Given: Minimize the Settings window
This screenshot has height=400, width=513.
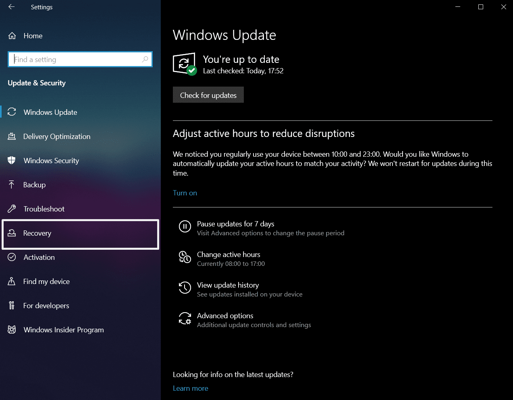Looking at the screenshot, I should click(x=458, y=7).
